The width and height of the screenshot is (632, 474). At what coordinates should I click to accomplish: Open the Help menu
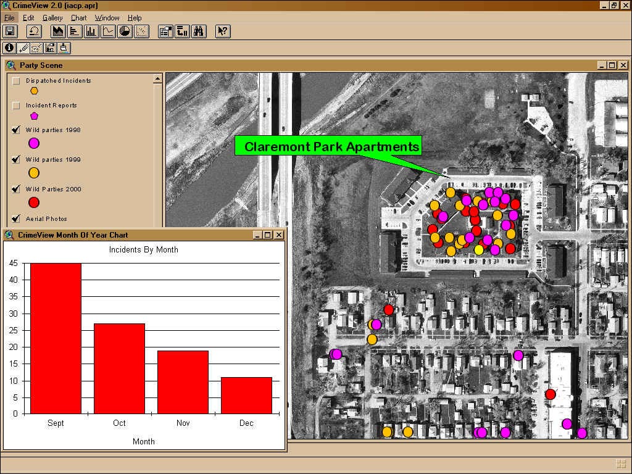coord(135,18)
